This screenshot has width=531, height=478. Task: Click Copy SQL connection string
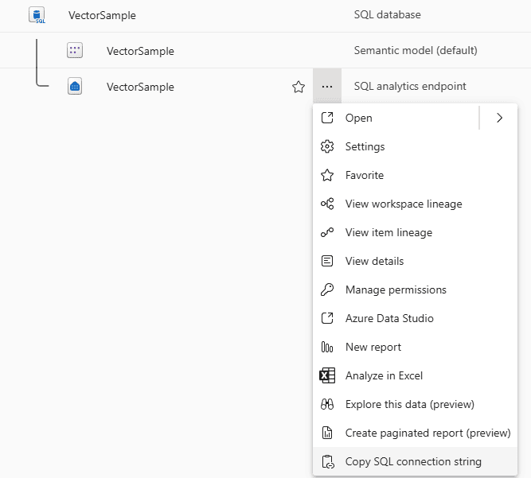(x=416, y=461)
